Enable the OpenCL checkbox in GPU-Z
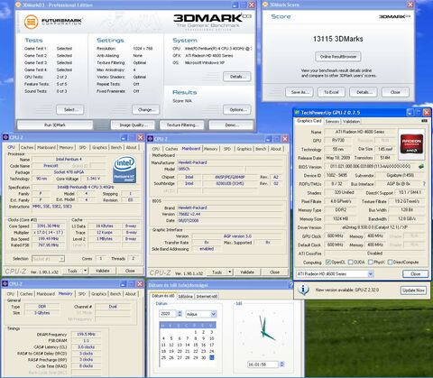Screen dimensions: 433x378 point(328,263)
